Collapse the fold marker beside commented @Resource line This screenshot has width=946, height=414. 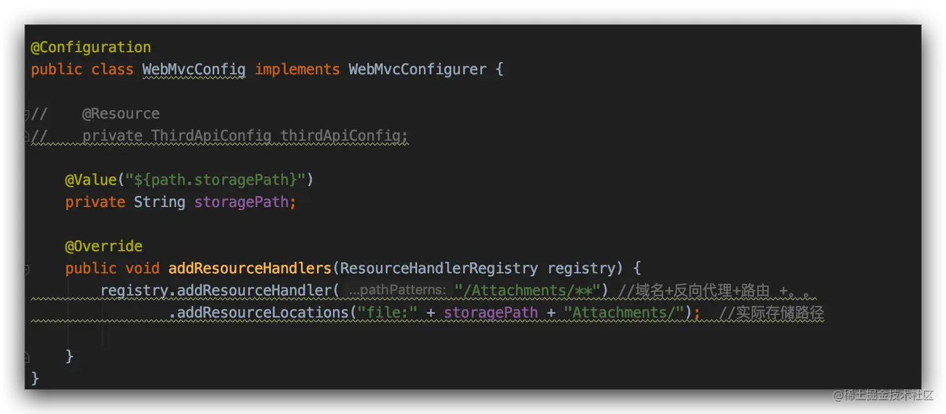(x=26, y=114)
